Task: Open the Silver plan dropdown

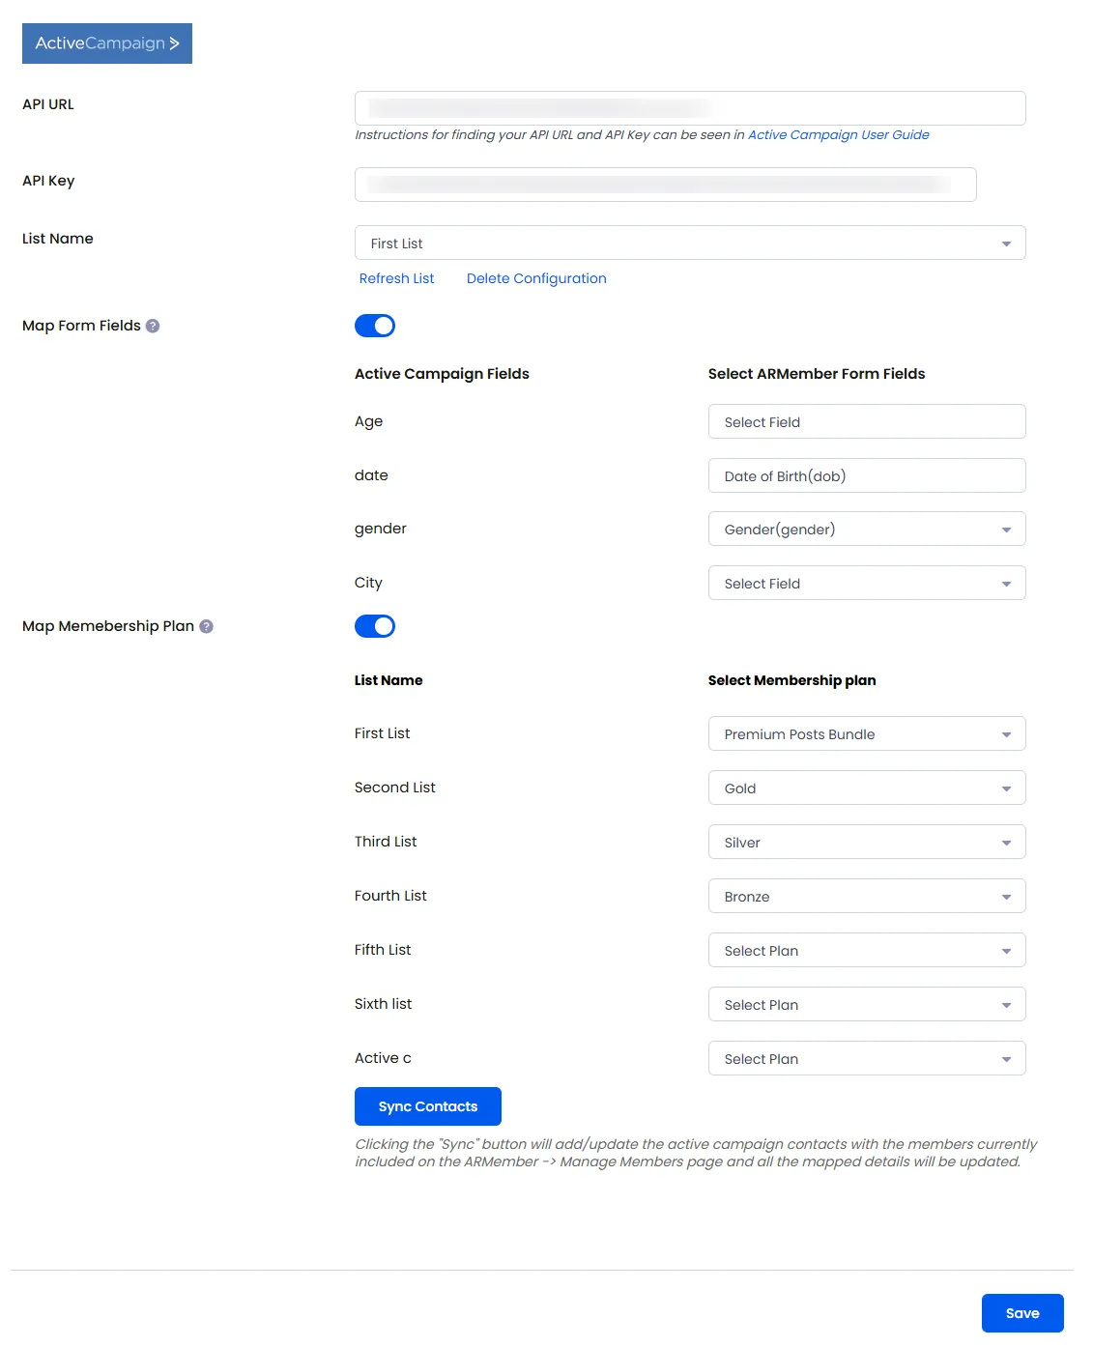Action: pos(867,842)
